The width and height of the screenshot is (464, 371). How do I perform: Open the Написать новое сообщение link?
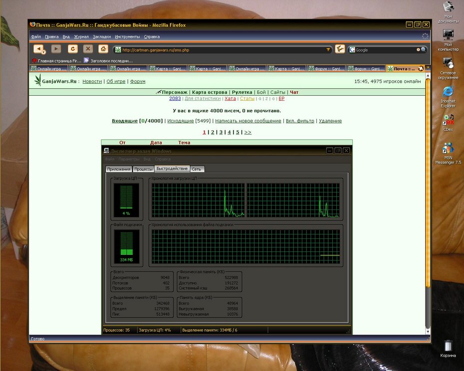tap(248, 121)
